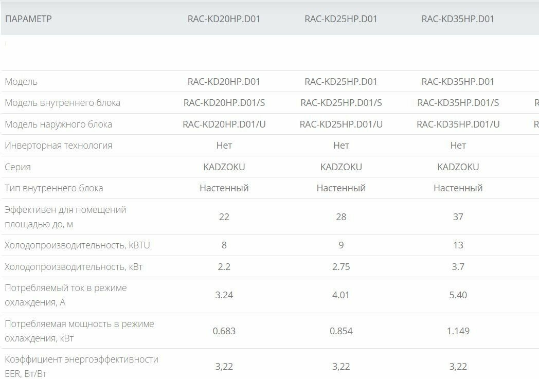Image resolution: width=539 pixels, height=379 pixels.
Task: Click the kBTU value 8
Action: click(x=224, y=245)
